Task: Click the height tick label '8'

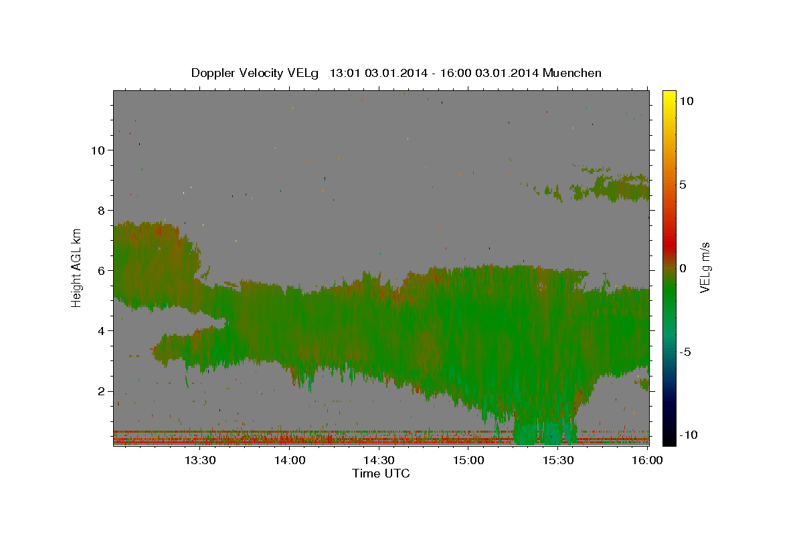Action: (x=100, y=210)
